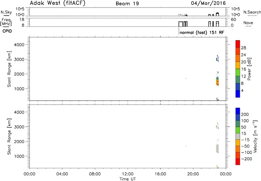261x181 pixels.
Task: Click the 'N.Search' legend label
Action: (x=252, y=12)
